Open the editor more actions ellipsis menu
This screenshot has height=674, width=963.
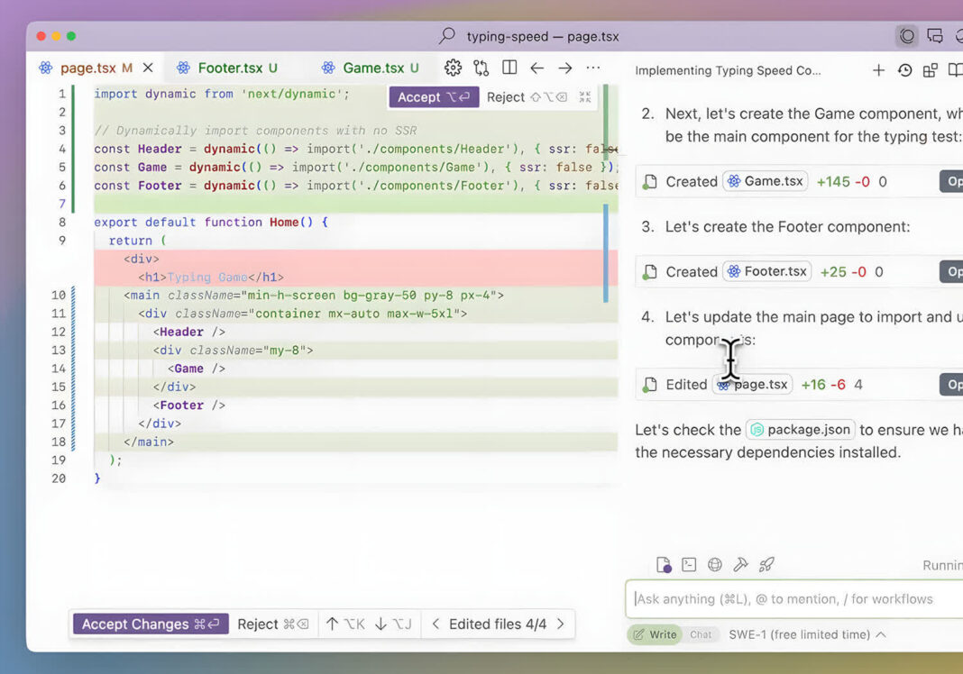pos(592,68)
